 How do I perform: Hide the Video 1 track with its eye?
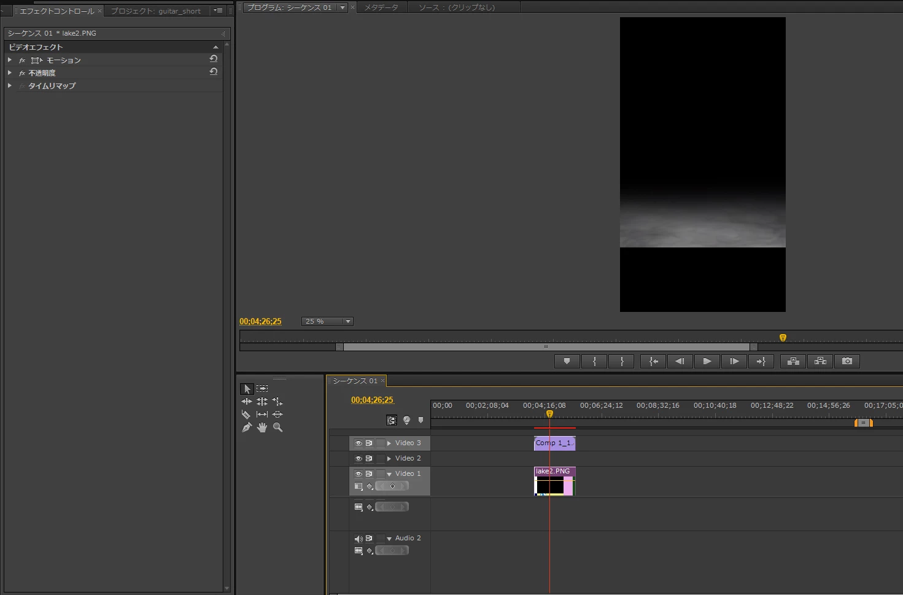pos(358,474)
